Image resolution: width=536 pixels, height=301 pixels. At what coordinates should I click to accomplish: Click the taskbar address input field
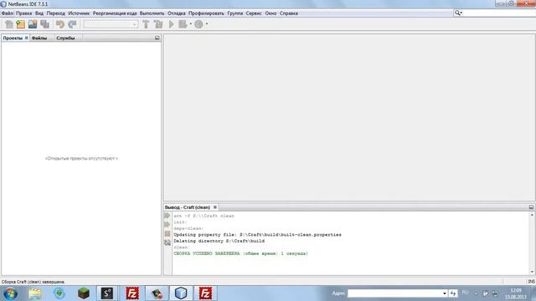[394, 293]
